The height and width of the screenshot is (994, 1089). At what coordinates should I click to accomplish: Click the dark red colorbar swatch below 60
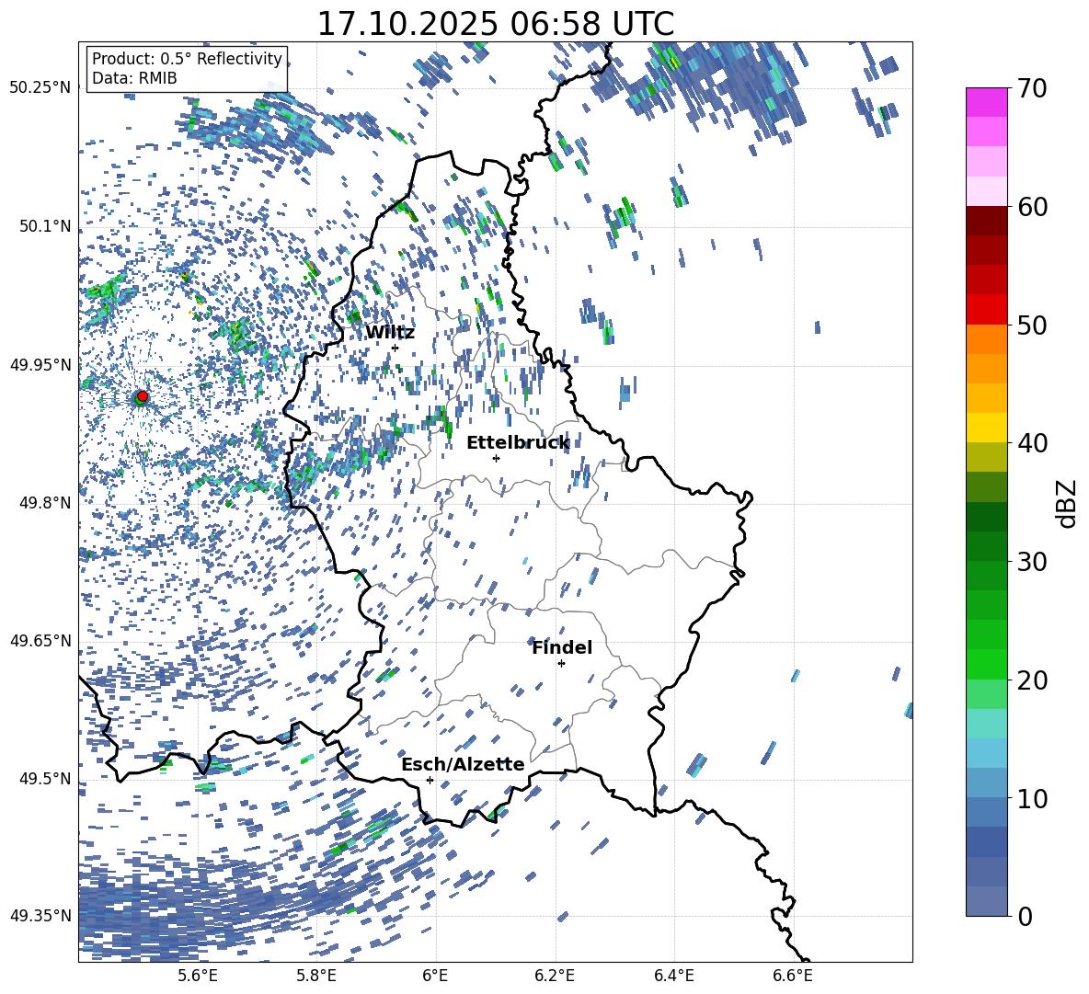tap(987, 221)
